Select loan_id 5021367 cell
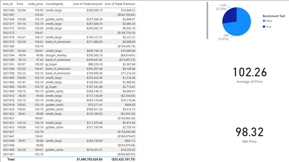Screen dimensions: 289x162 coord(9,15)
